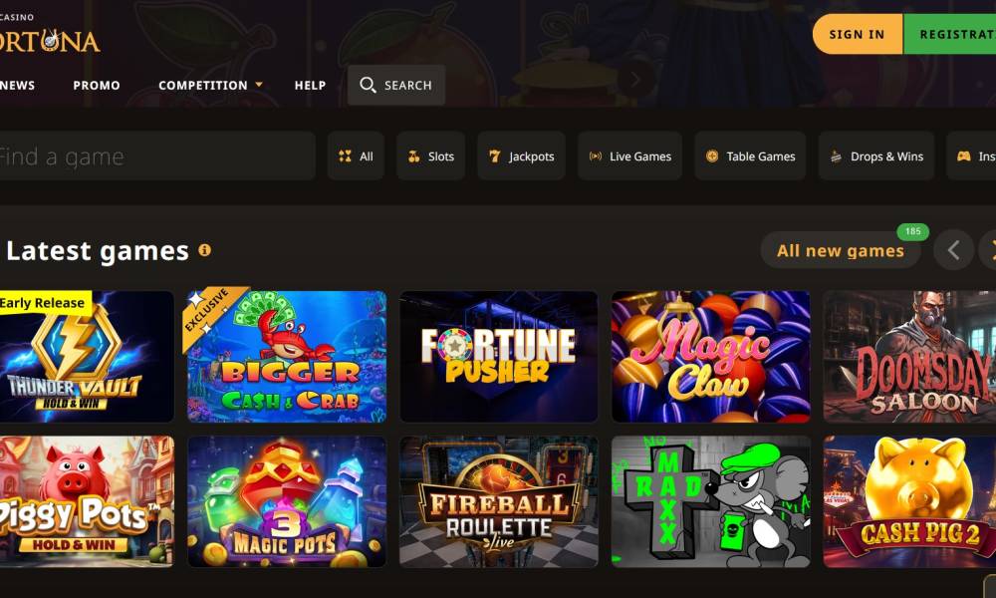Click the Drops & Wins icon
This screenshot has height=598, width=996.
coord(836,156)
